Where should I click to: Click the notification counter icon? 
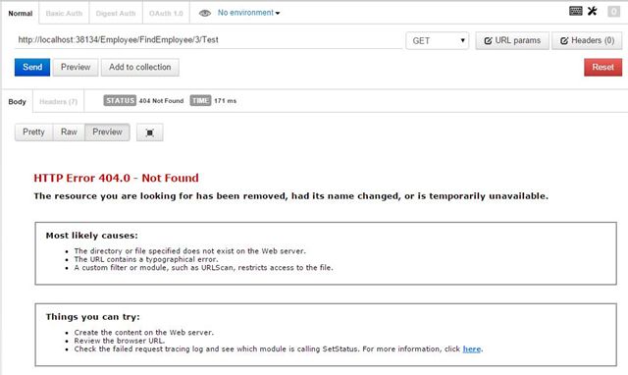[x=613, y=11]
